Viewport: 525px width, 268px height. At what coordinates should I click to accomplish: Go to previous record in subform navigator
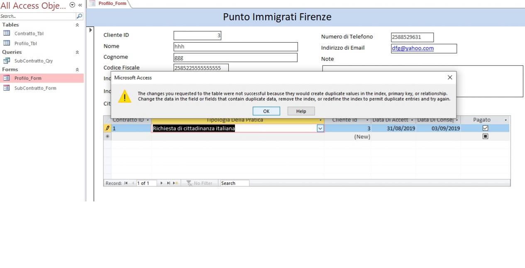pos(133,183)
